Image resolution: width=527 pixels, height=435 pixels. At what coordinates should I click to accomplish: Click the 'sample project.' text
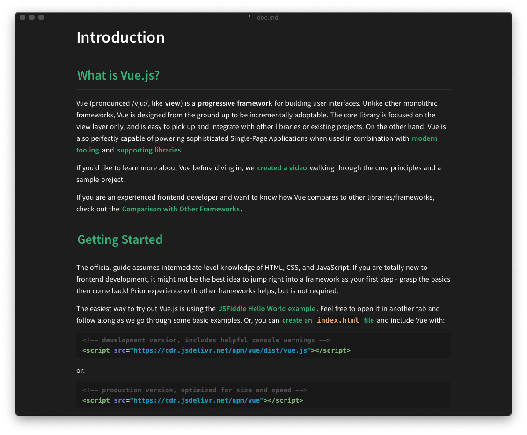click(x=101, y=180)
